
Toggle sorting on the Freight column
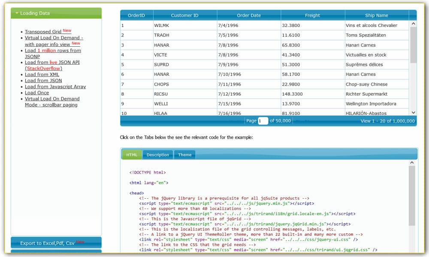click(313, 15)
